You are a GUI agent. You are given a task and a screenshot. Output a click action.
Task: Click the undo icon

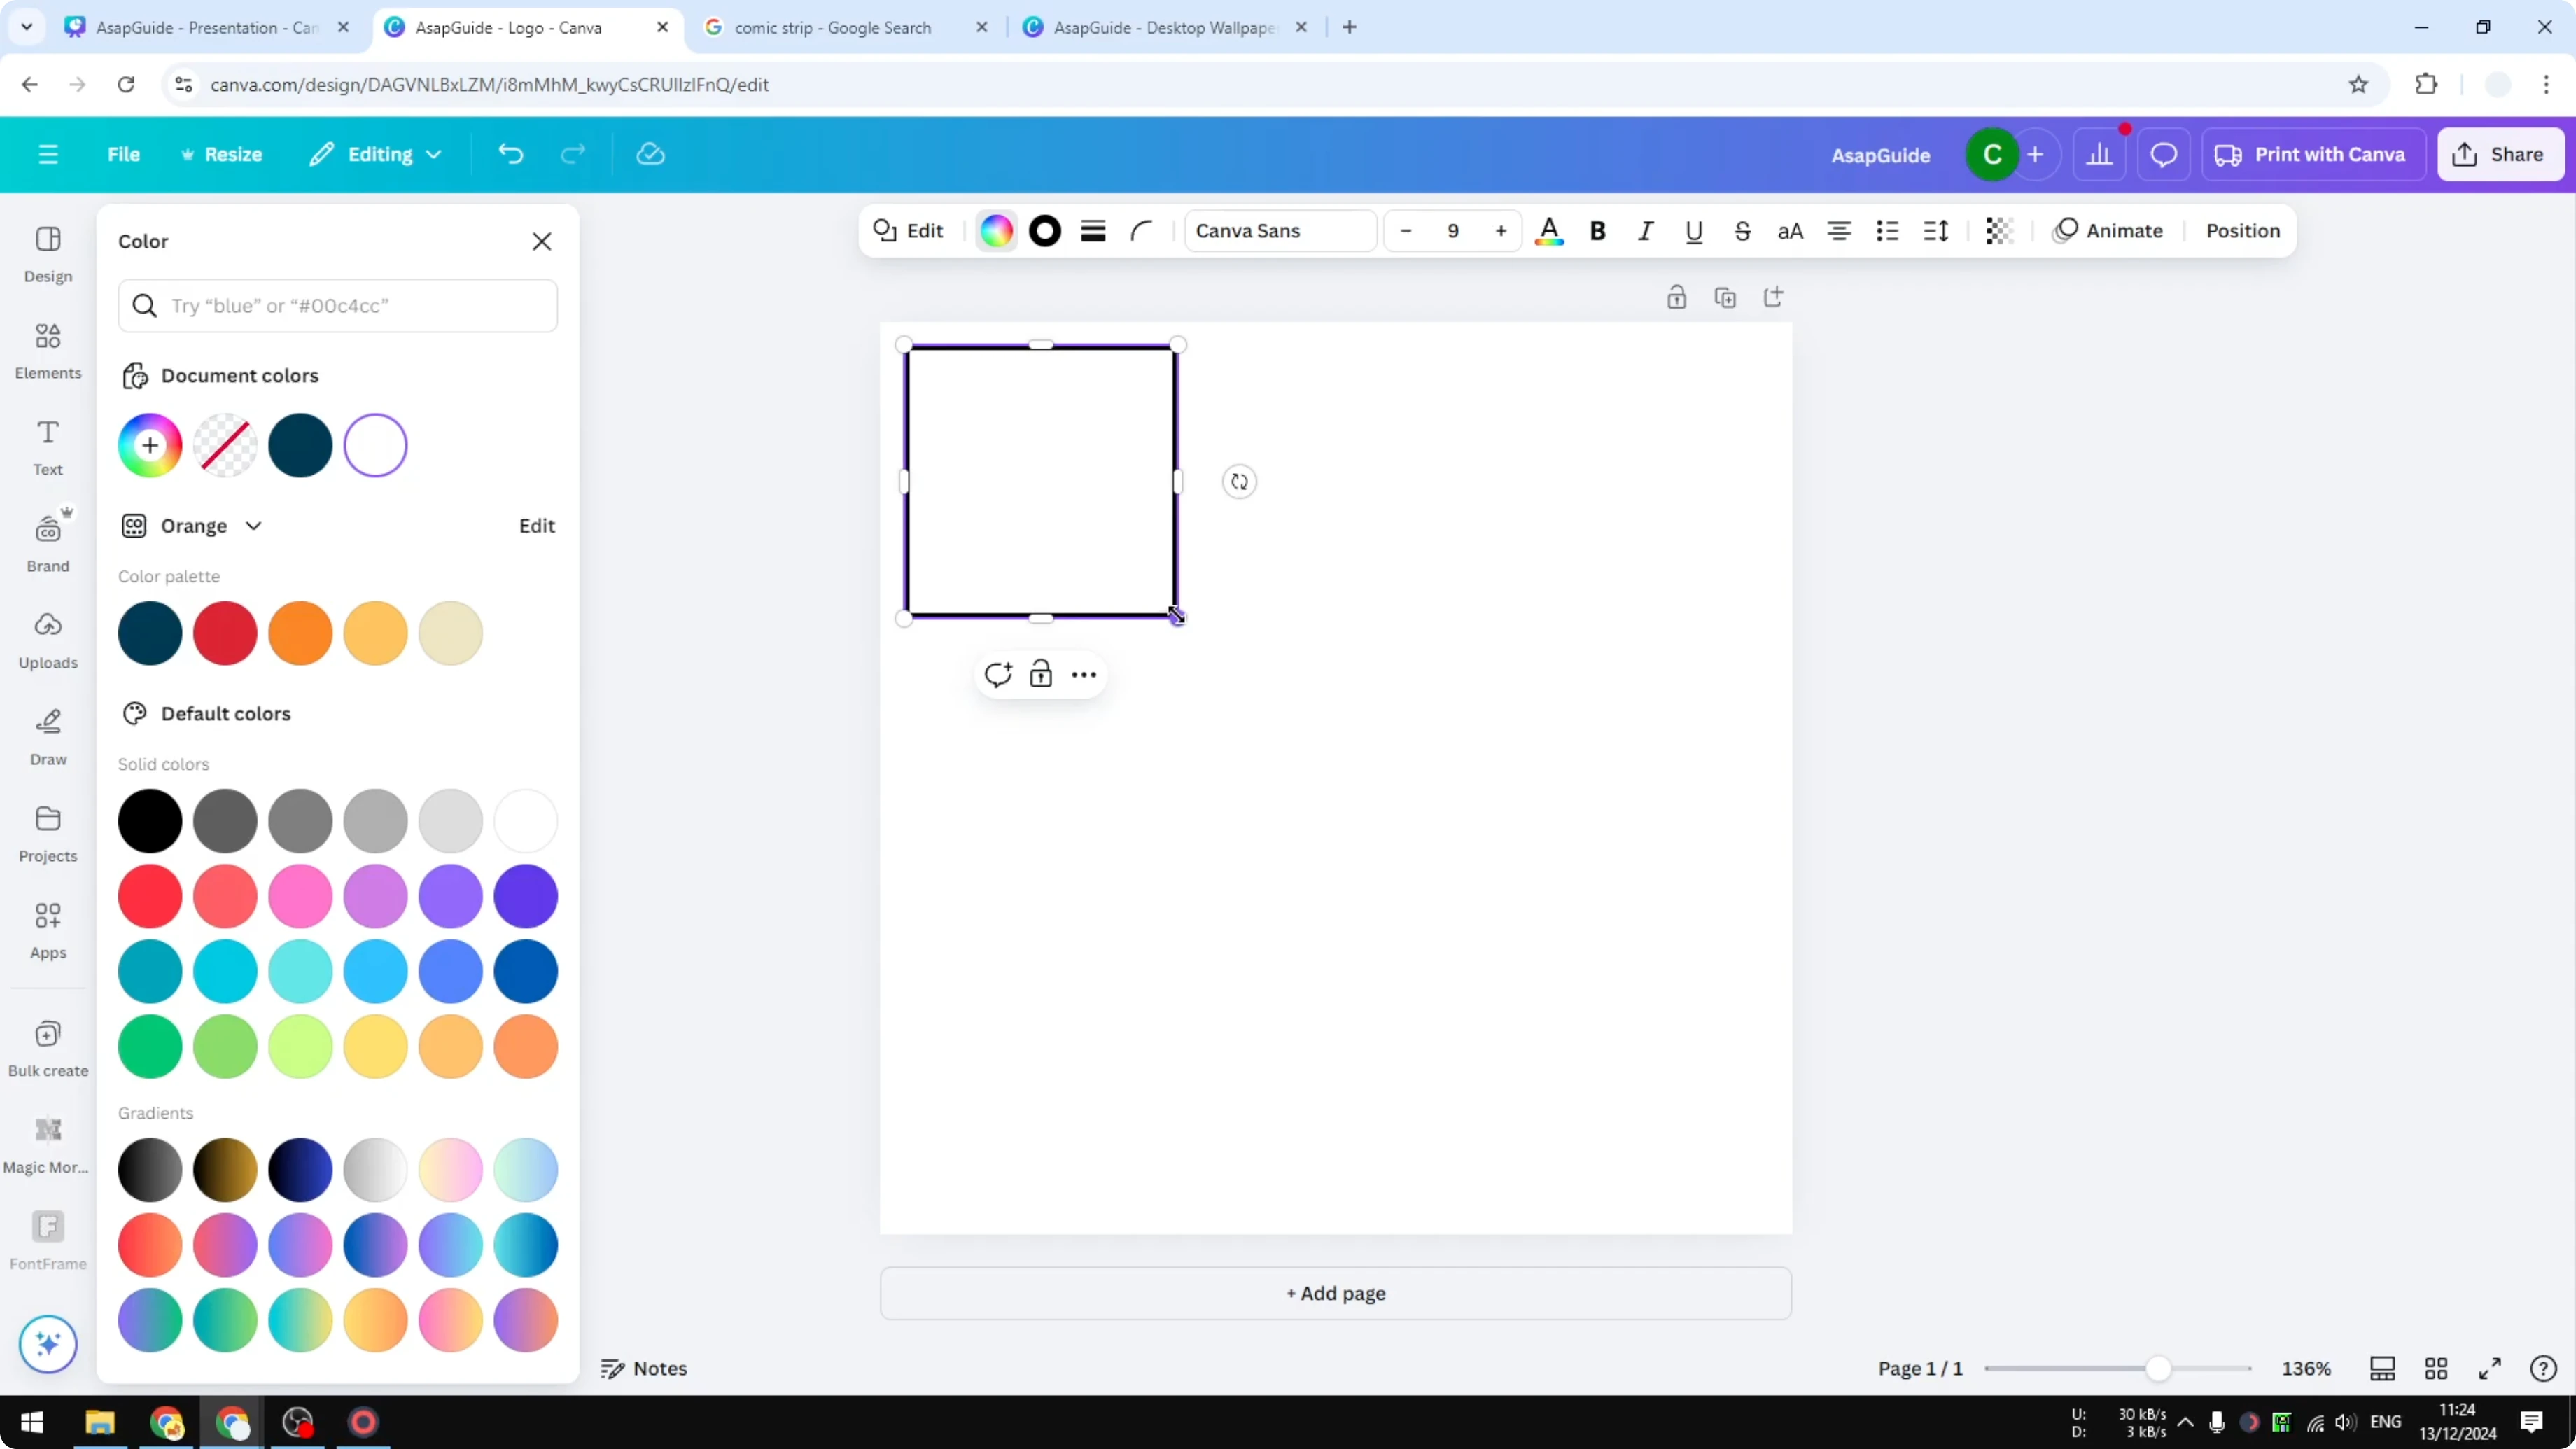(x=510, y=153)
